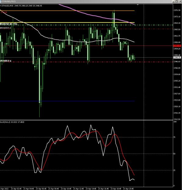Click time axis label 23 Apr 10:45
Image resolution: width=182 pixels, height=190 pixels.
coord(66,189)
